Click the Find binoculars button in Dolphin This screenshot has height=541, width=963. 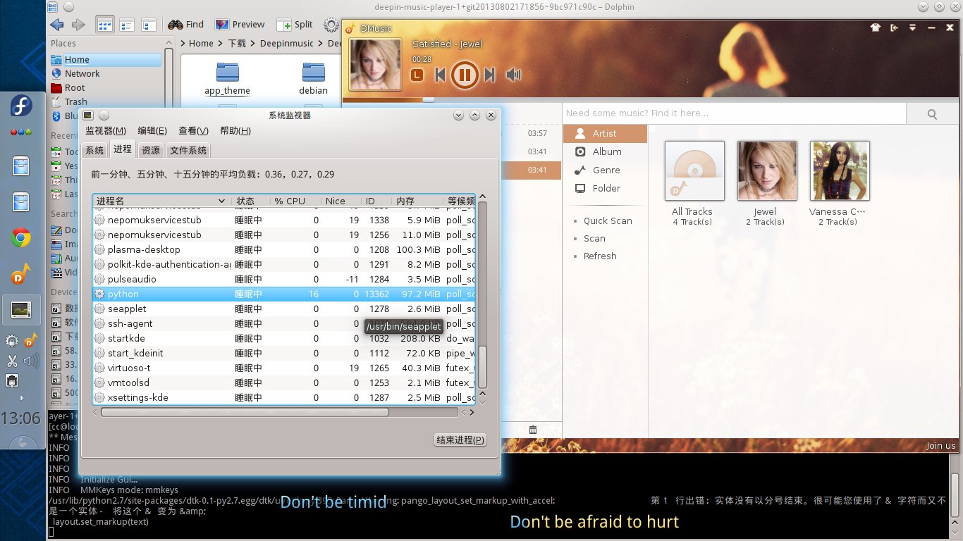click(186, 24)
